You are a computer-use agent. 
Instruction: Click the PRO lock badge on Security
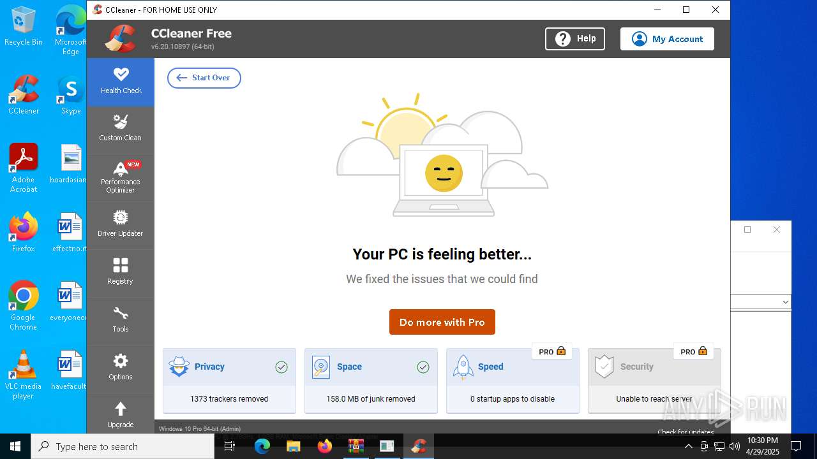pyautogui.click(x=694, y=351)
